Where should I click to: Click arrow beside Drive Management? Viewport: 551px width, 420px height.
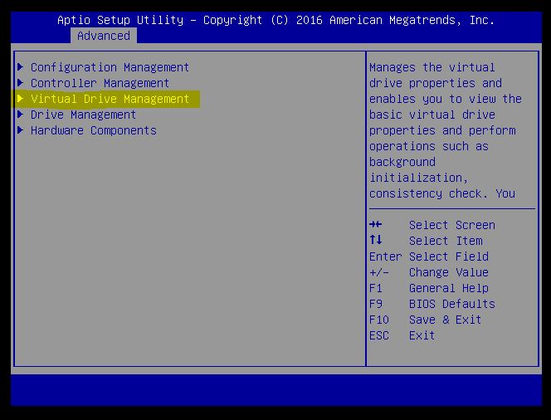click(21, 114)
